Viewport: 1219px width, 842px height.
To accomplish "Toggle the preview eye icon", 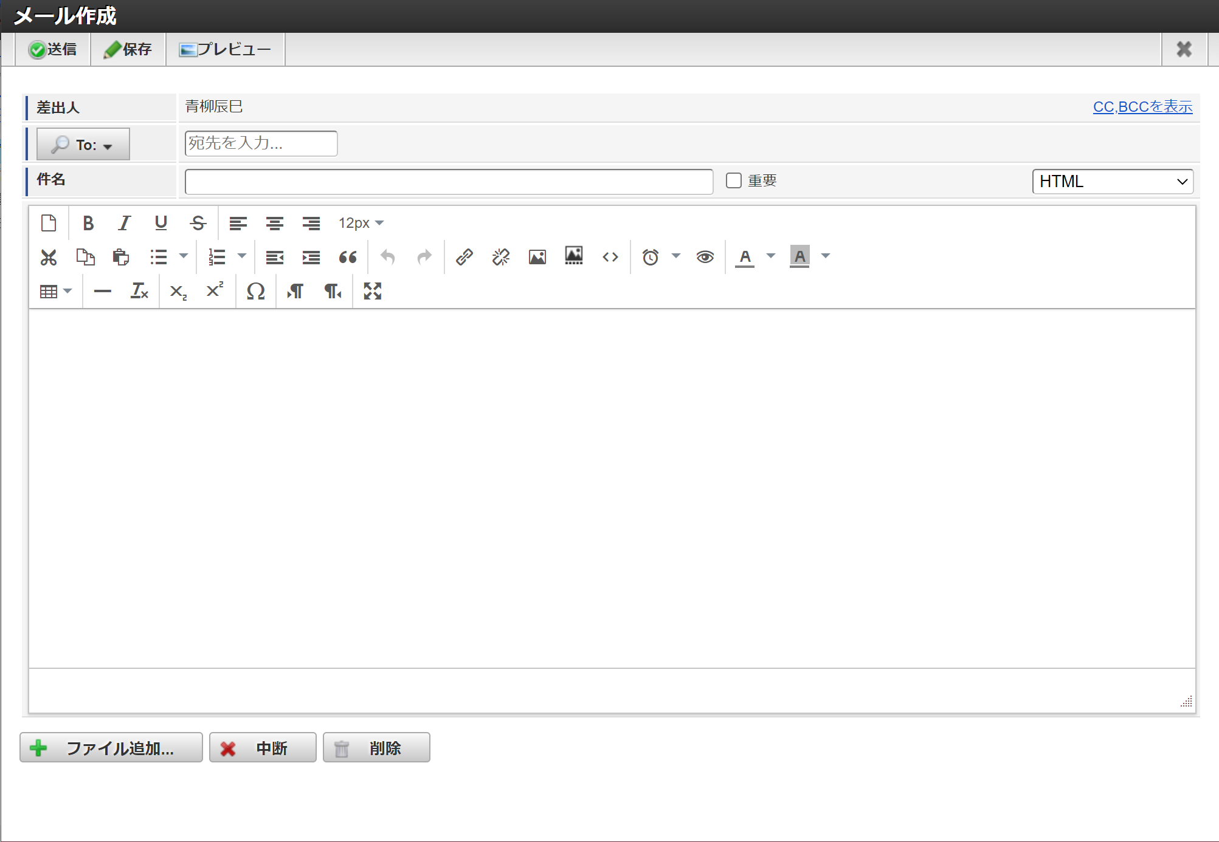I will (705, 257).
